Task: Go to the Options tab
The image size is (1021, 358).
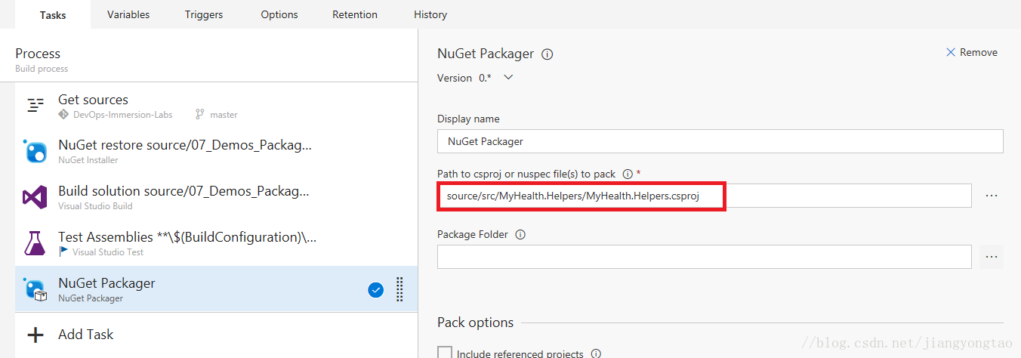Action: pos(279,14)
